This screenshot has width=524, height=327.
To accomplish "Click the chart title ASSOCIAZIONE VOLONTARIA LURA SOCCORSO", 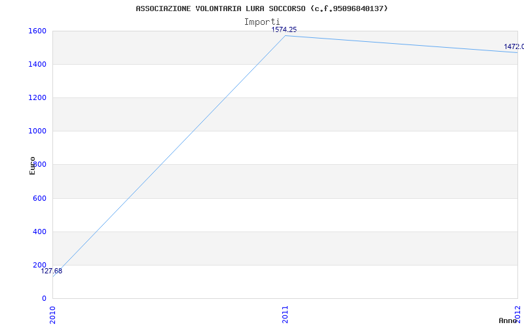I will (x=261, y=9).
